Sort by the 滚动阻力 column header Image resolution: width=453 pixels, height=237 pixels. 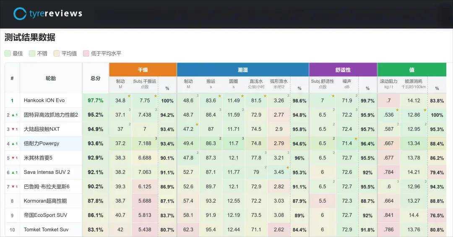click(x=388, y=84)
